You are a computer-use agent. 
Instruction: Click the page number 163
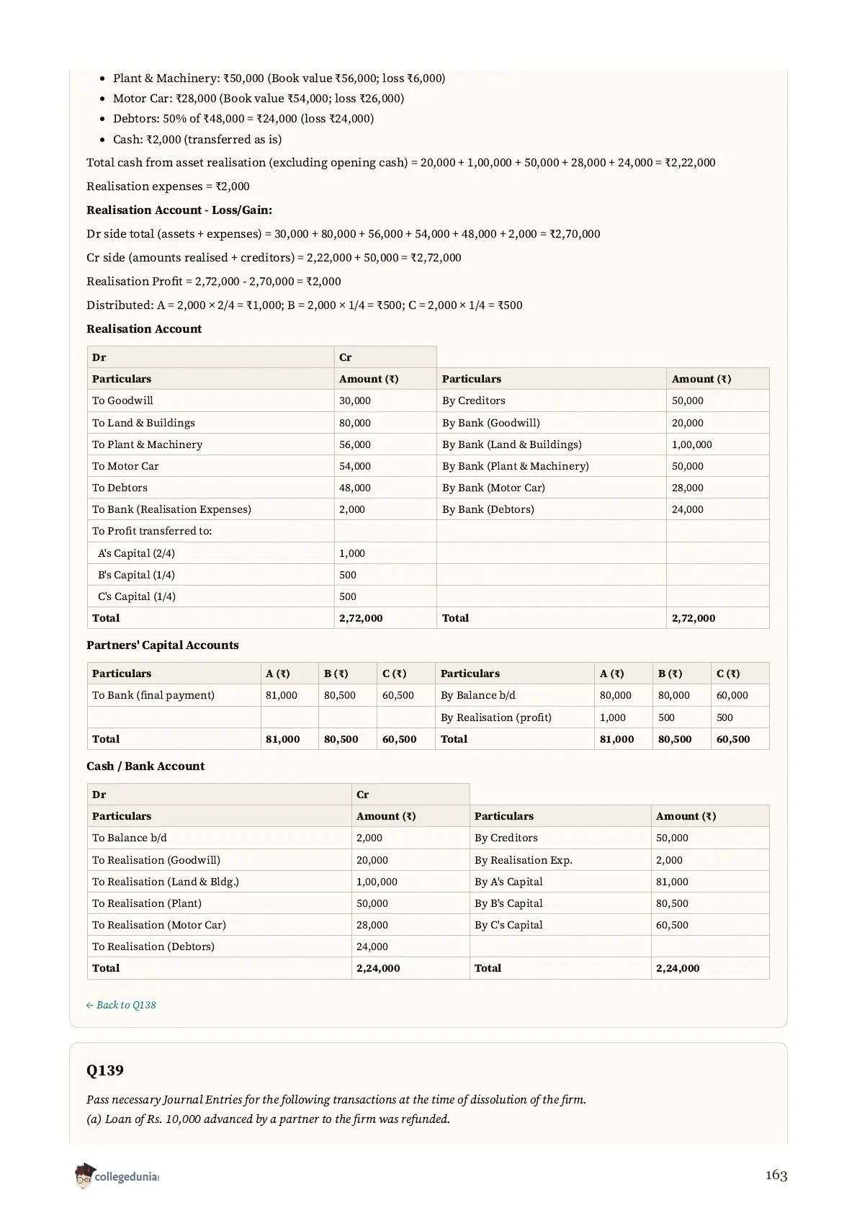pyautogui.click(x=776, y=1175)
